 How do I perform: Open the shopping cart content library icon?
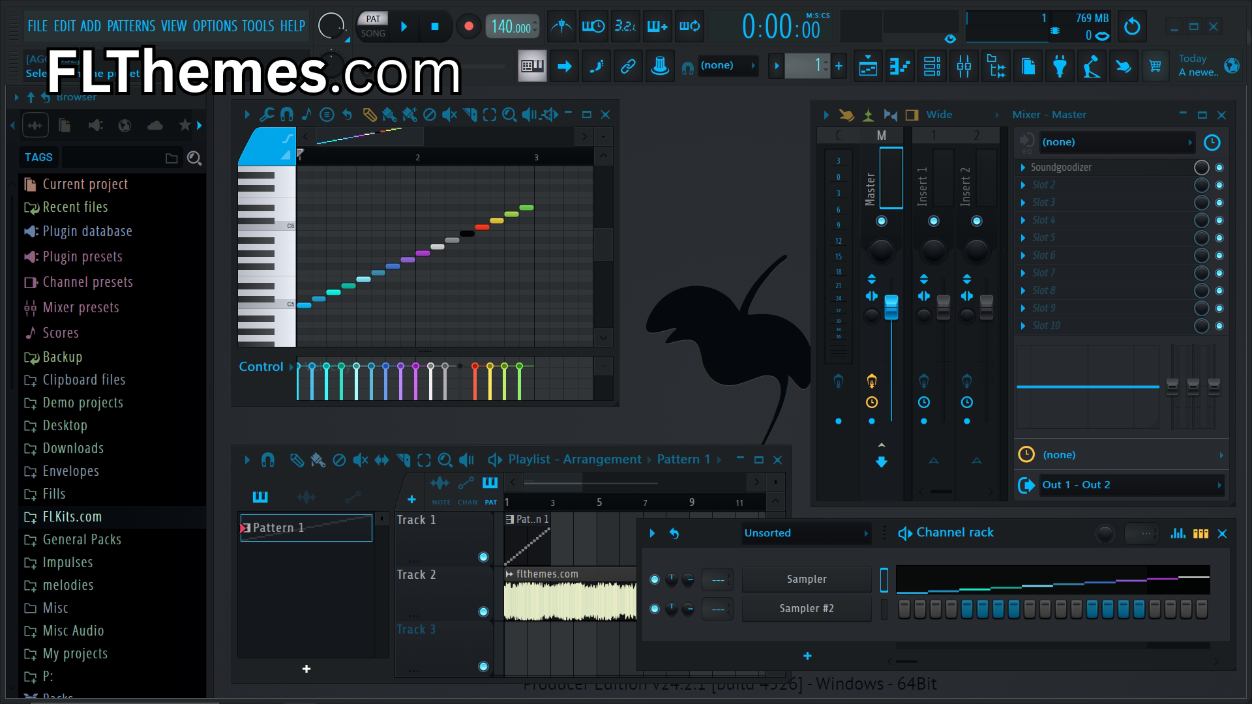click(x=1155, y=66)
